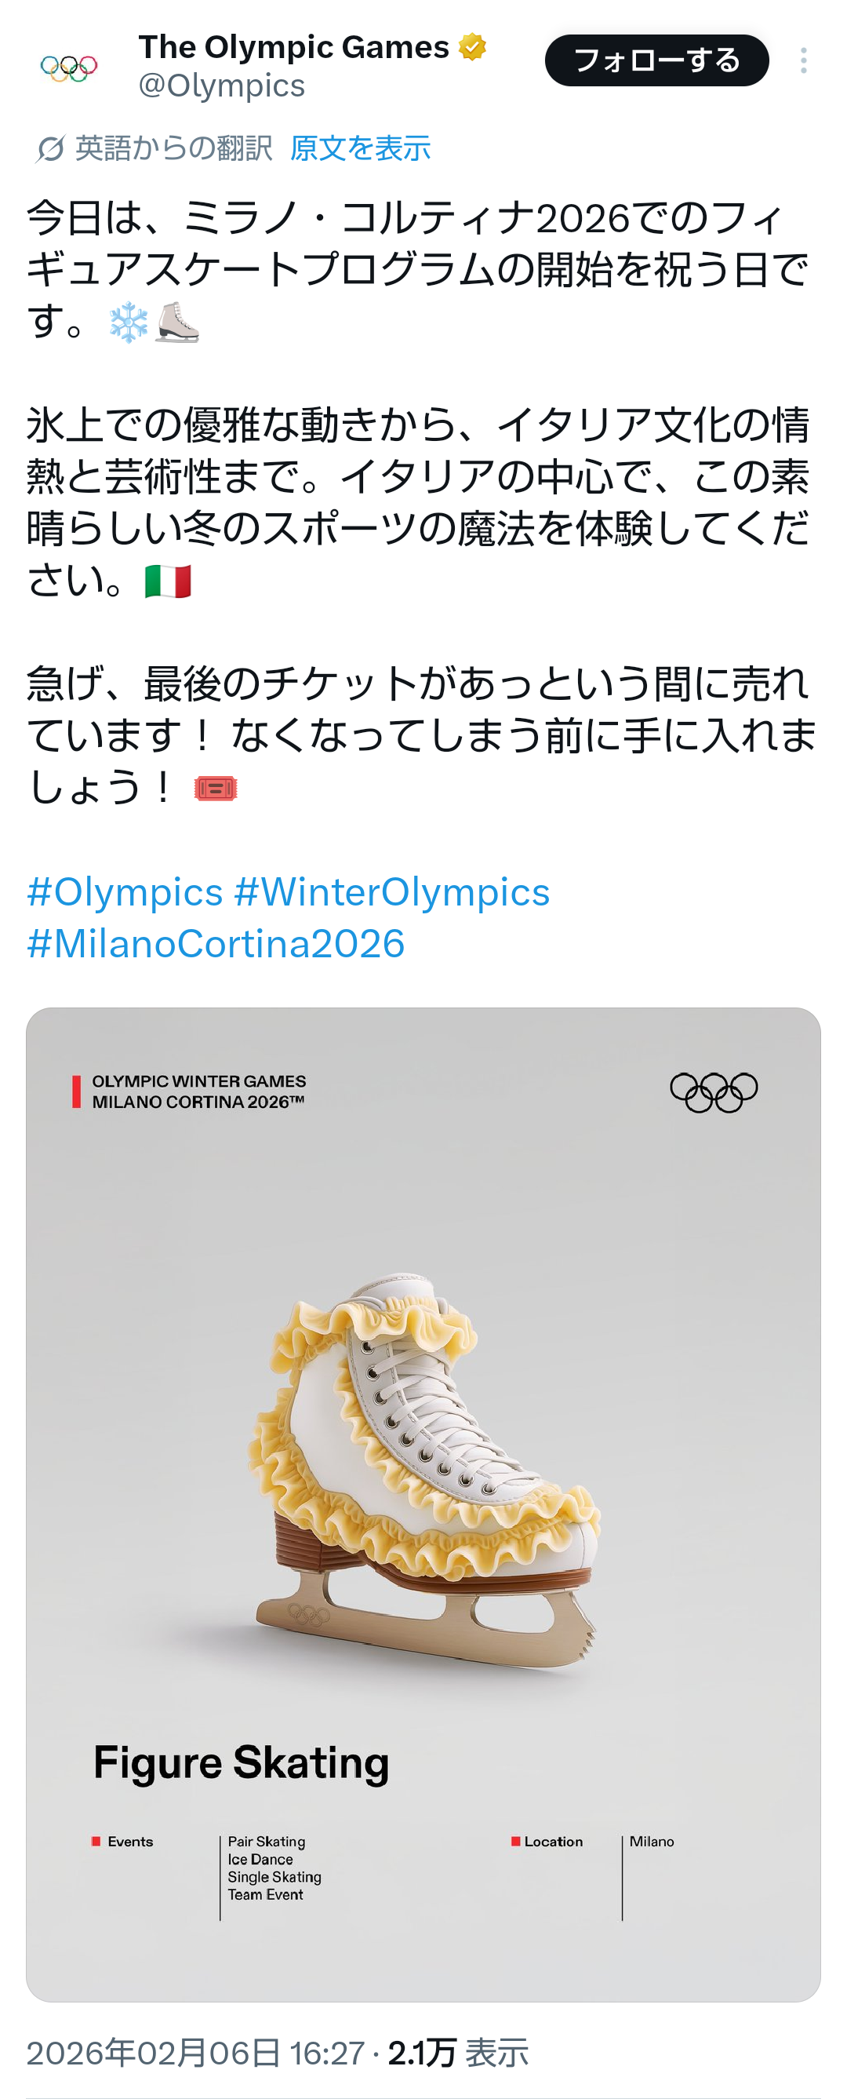Click the gold verified badge

pyautogui.click(x=472, y=47)
